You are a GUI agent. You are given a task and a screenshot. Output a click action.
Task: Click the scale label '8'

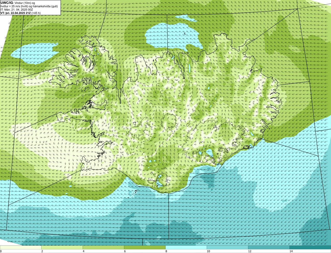(166, 251)
